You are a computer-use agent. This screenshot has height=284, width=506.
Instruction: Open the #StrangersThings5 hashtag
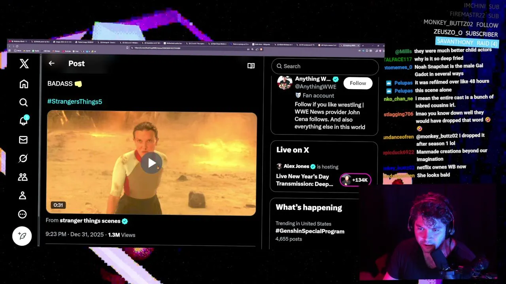(x=75, y=101)
